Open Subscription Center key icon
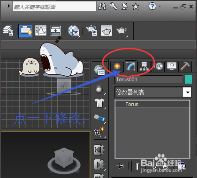 [114, 7]
